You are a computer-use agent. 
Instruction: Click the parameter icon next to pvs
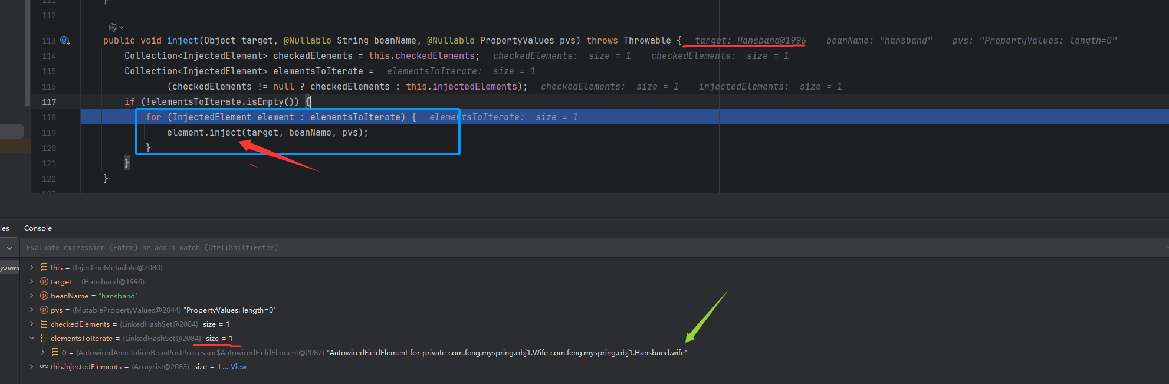(44, 310)
